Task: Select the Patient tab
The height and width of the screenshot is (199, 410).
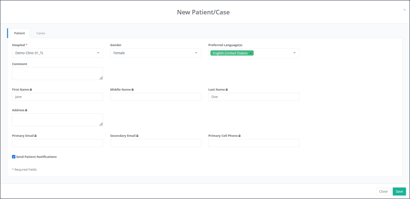Action: [x=19, y=33]
